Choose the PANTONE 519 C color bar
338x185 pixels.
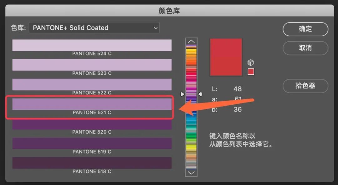coord(92,143)
